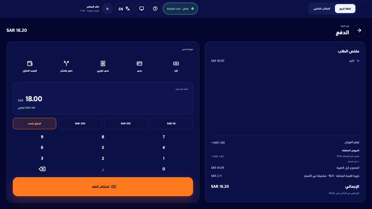Select the SAR 50 quick amount
The height and width of the screenshot is (209, 372).
tap(171, 124)
